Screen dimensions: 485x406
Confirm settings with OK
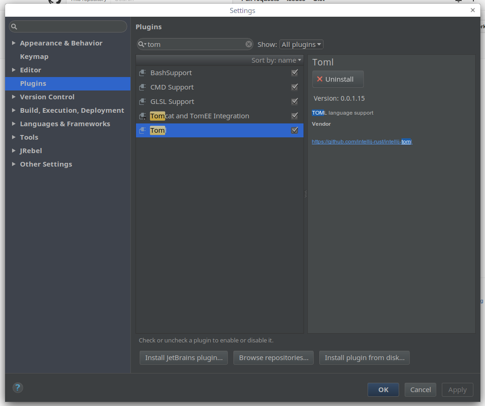(383, 390)
